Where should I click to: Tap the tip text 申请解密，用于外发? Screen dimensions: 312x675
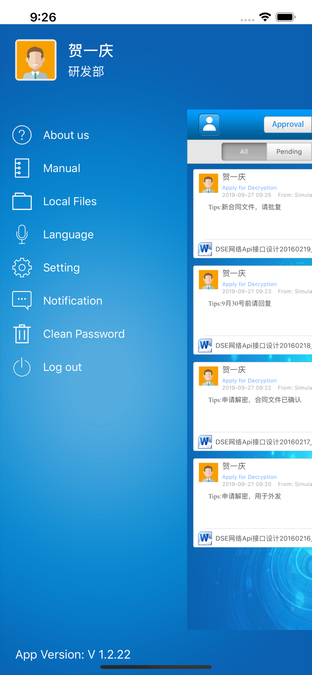(x=251, y=497)
